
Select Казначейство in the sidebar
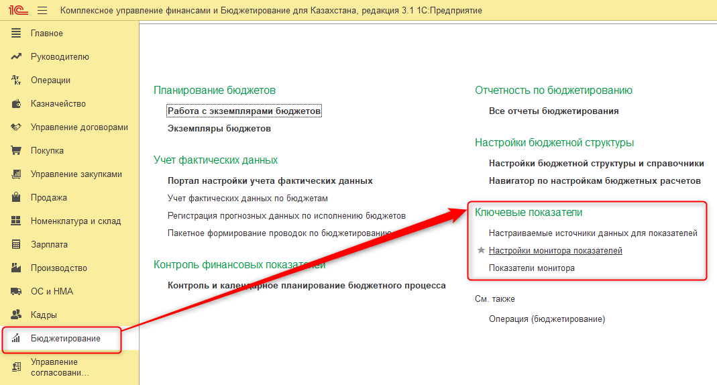58,104
